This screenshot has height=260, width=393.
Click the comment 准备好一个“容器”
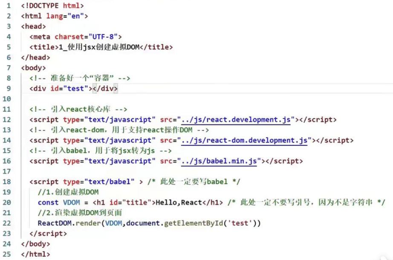[x=80, y=78]
